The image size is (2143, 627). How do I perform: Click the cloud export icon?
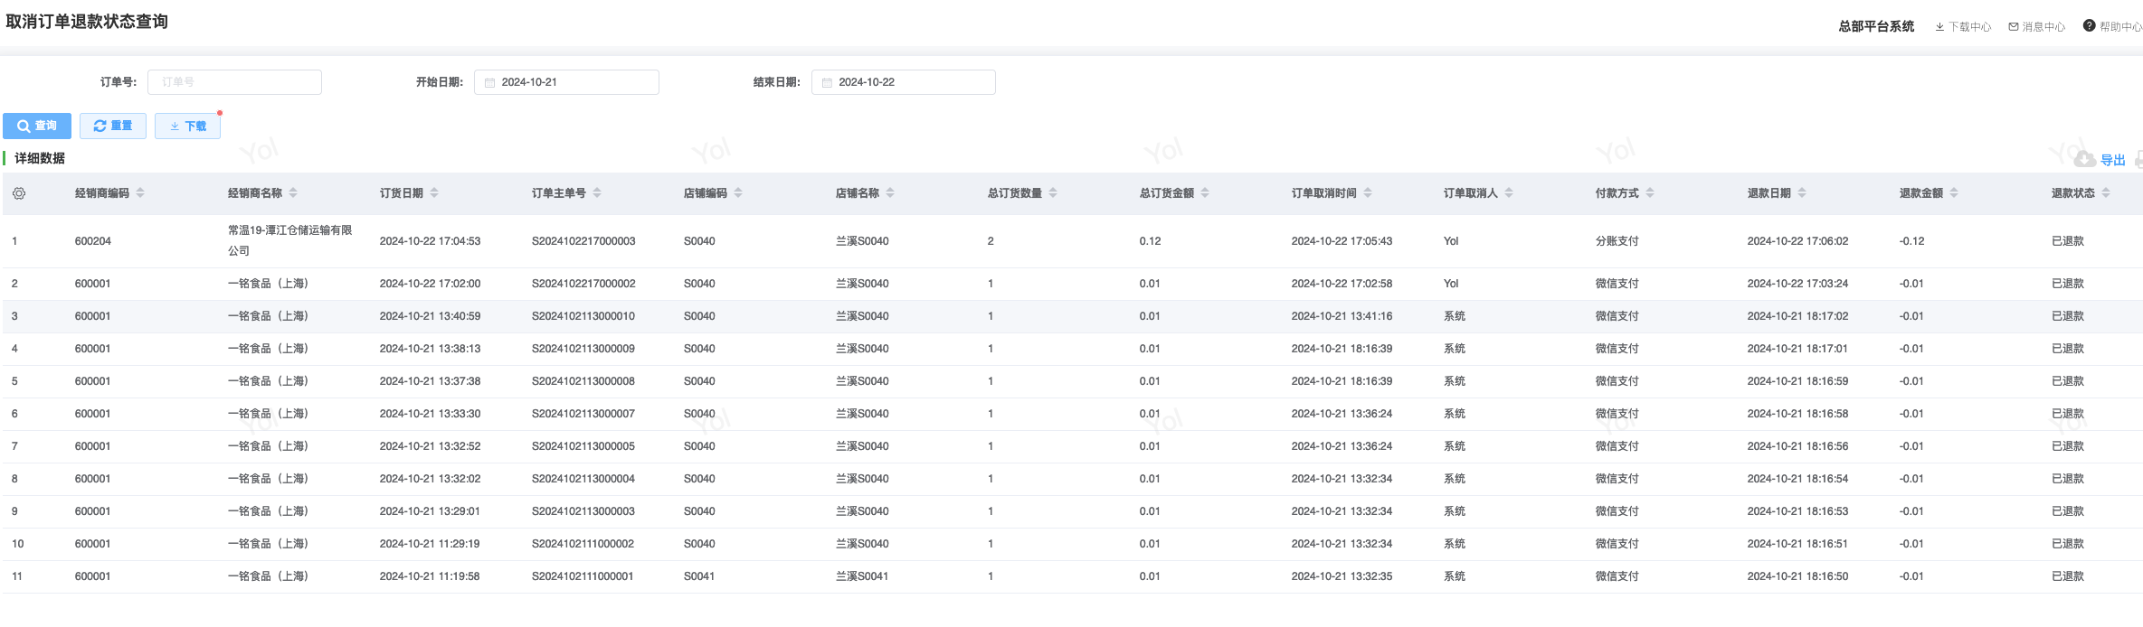coord(2084,160)
